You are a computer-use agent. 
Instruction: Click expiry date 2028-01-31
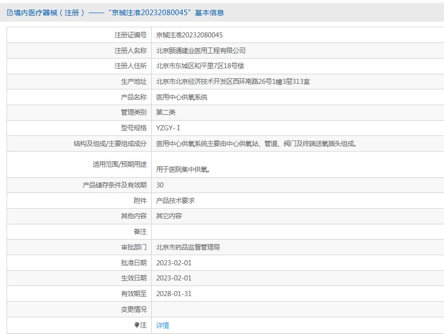tap(174, 294)
